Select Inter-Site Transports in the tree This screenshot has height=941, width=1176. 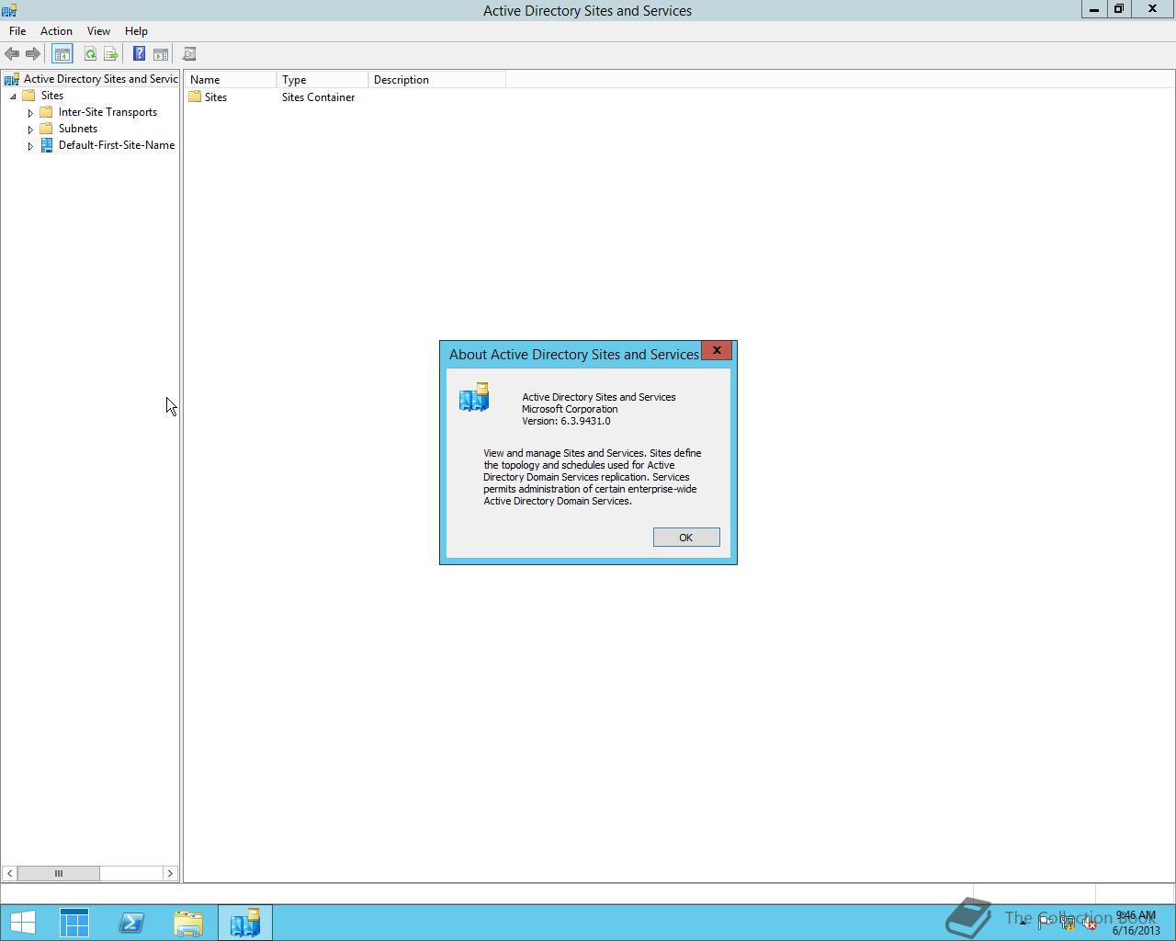coord(107,112)
